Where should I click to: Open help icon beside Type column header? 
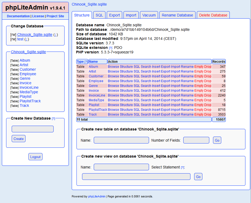(86, 62)
